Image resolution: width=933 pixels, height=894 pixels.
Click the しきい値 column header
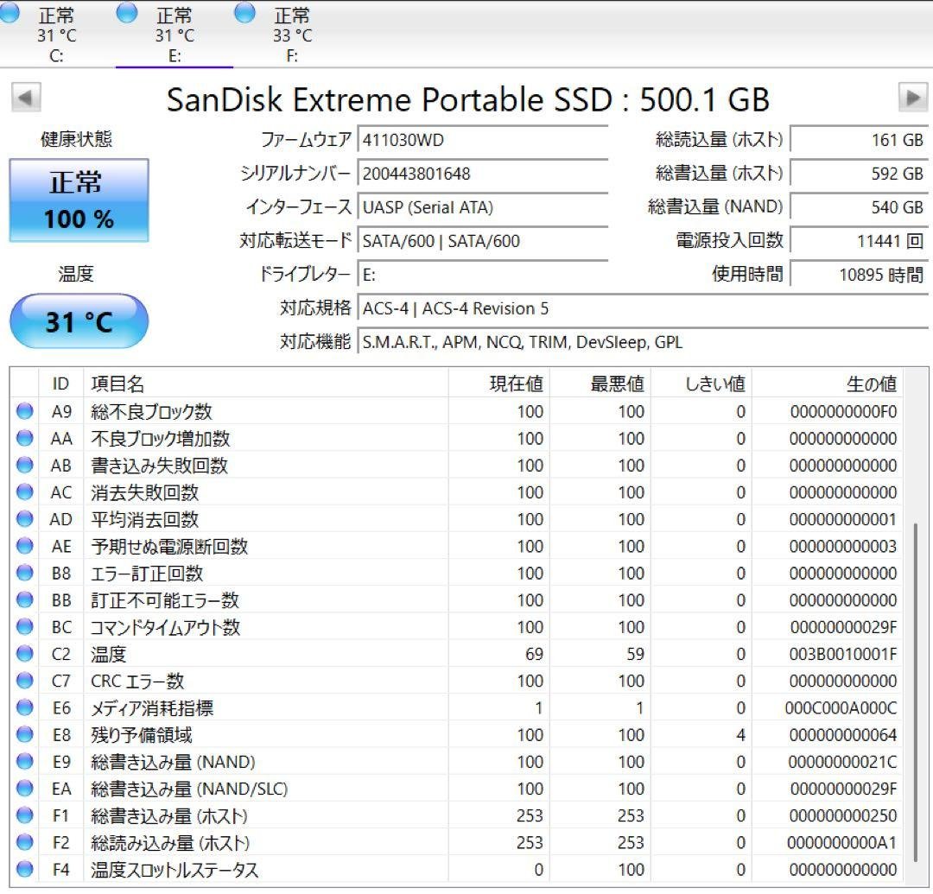(701, 384)
